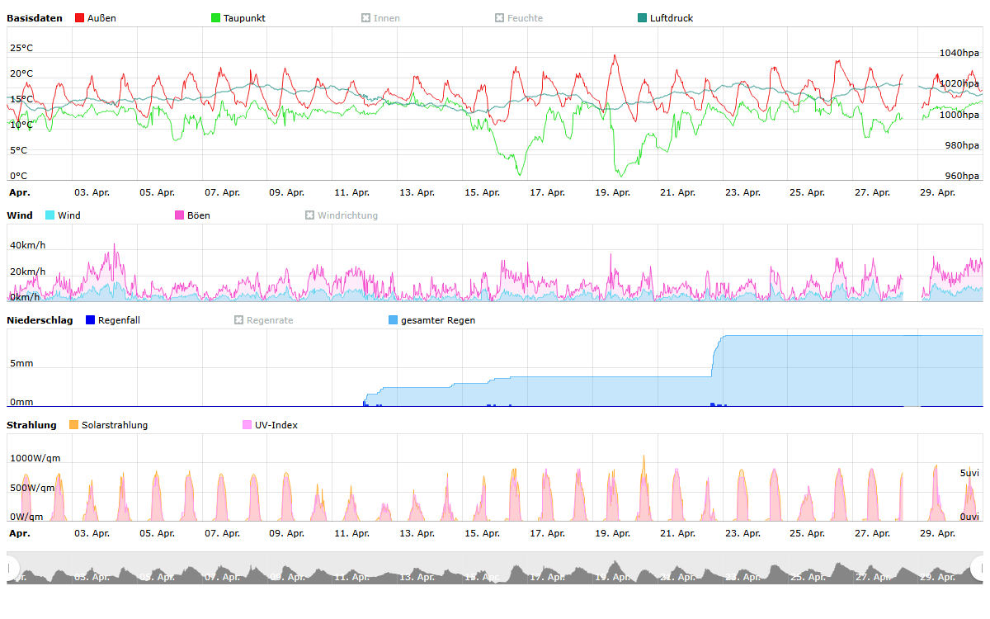Click the 15. Apr. position in bottom navigator
Viewport: 990px width, 619px height.
[482, 575]
